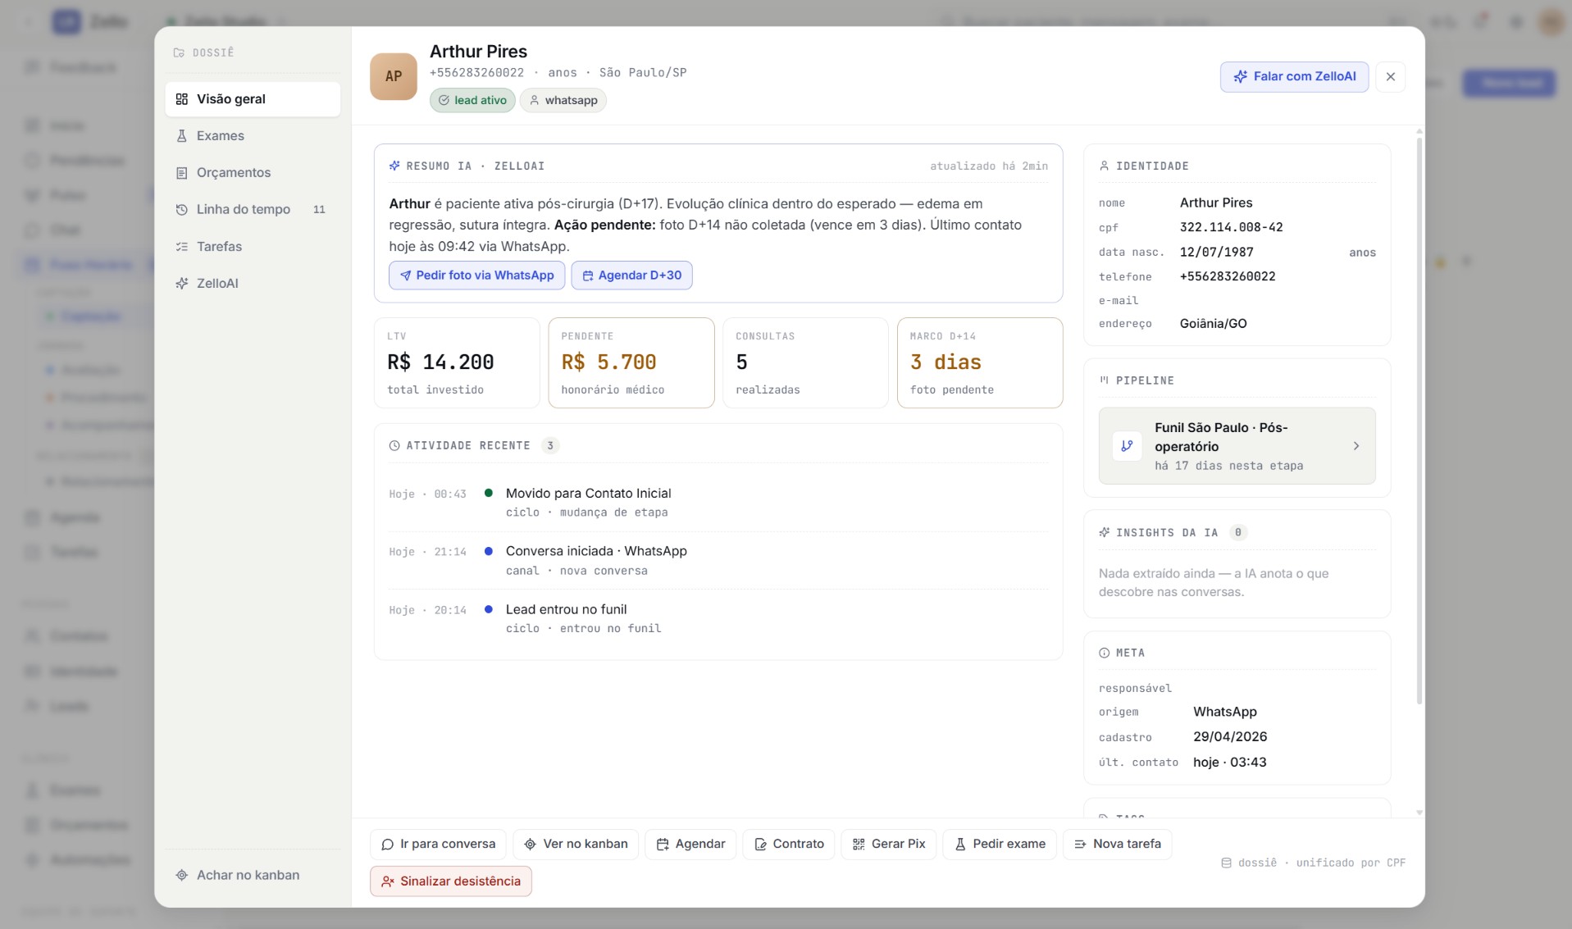
Task: Open Funil São Paulo · Pós-operatório pipeline
Action: click(1237, 446)
